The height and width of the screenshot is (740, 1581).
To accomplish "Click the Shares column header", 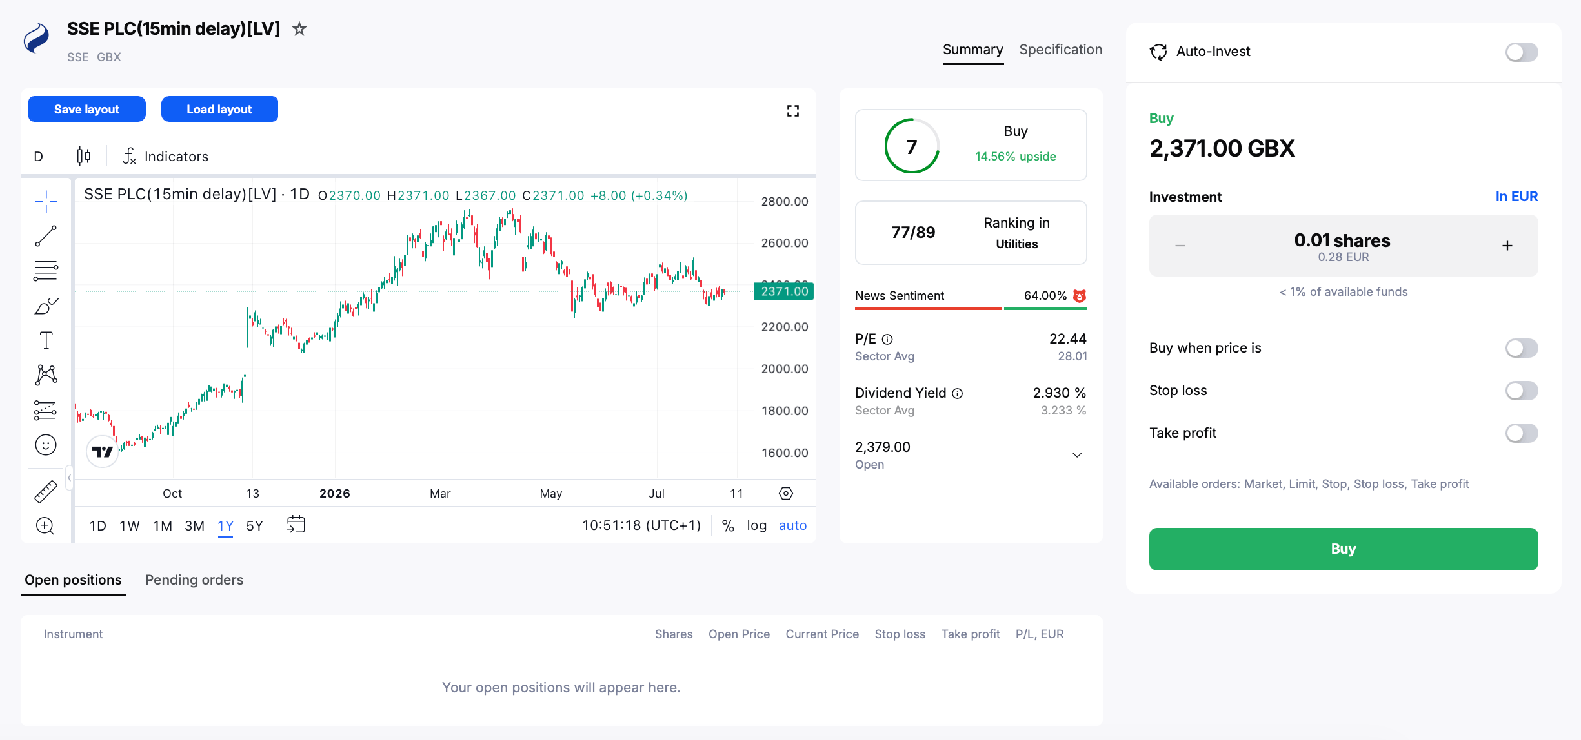I will tap(674, 634).
